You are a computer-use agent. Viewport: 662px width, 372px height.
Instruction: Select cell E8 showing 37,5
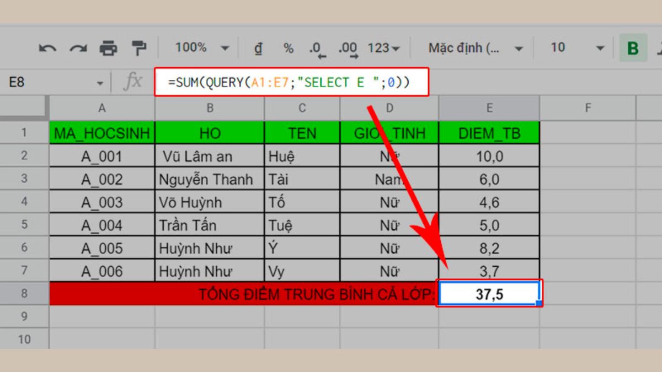(488, 293)
